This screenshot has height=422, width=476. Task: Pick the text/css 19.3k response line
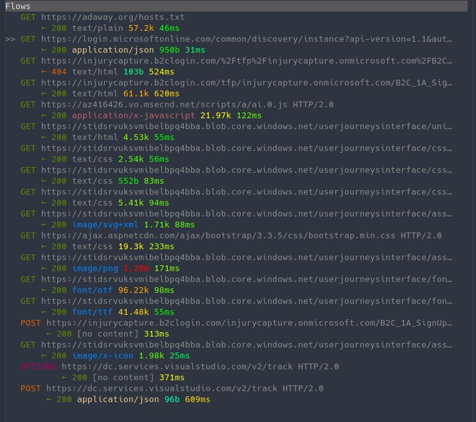pos(109,246)
